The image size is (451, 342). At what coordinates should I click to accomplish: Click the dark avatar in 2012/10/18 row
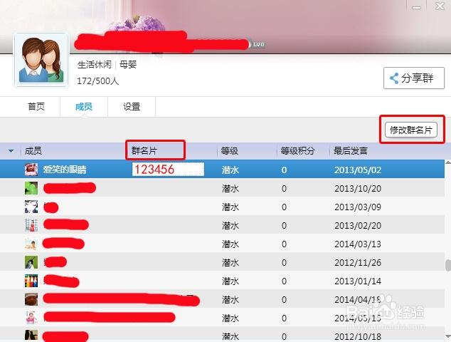coord(31,336)
